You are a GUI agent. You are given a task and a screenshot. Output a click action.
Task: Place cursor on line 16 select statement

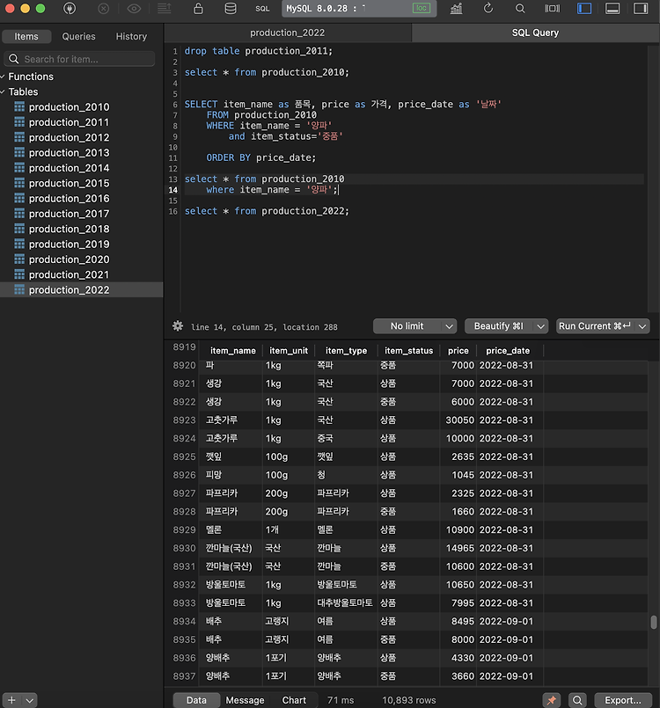coord(267,211)
